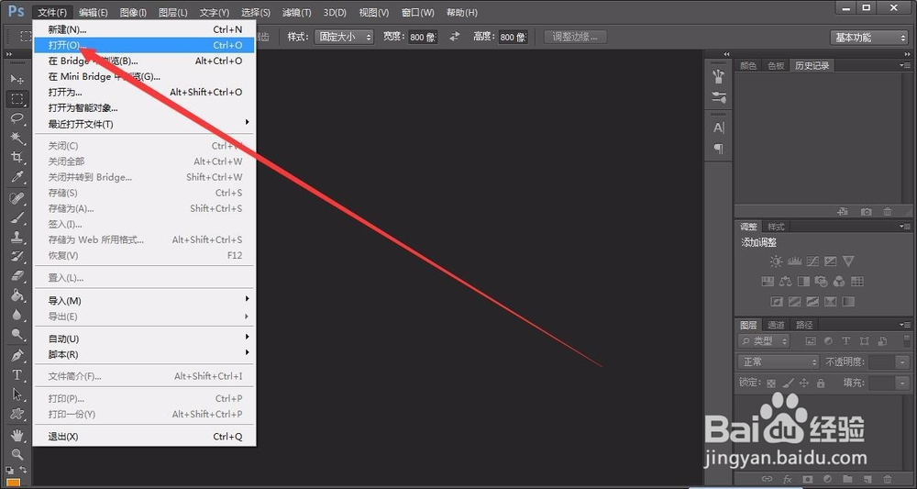Screen dimensions: 917x489
Task: Add a Levels adjustment
Action: pyautogui.click(x=794, y=261)
